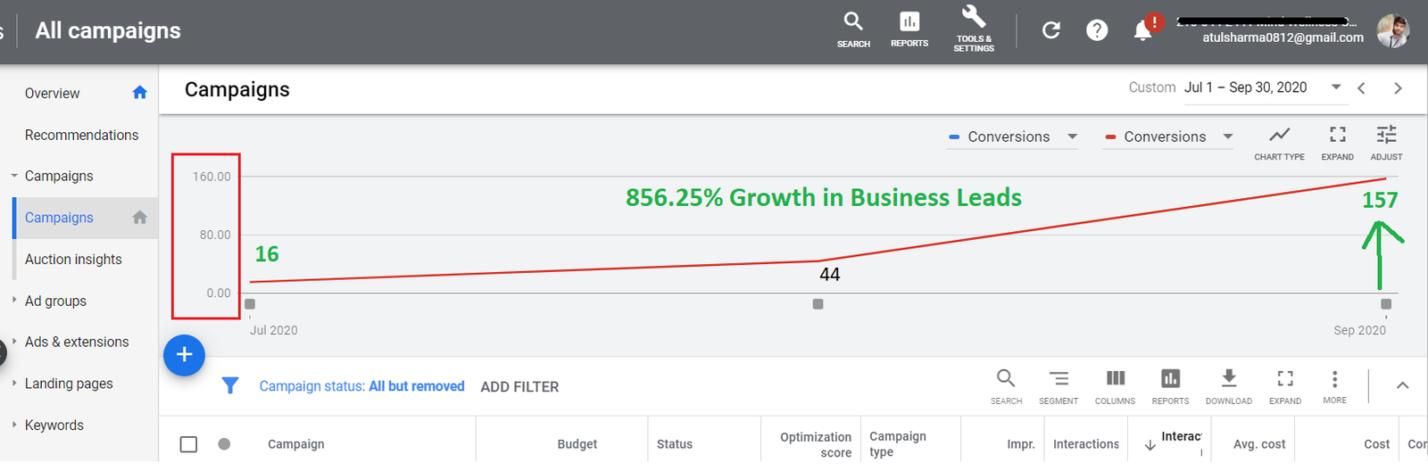Click the blue plus new campaign button
The height and width of the screenshot is (471, 1428).
pos(184,355)
